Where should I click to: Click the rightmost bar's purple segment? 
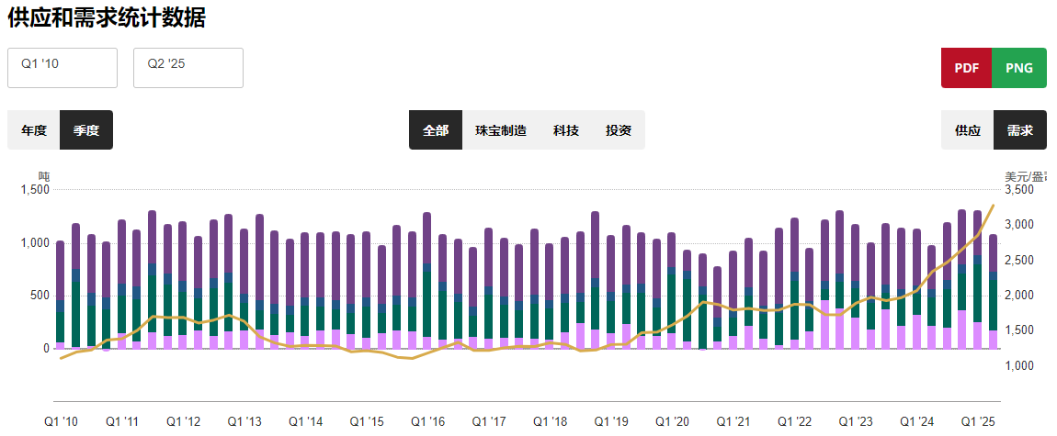(x=993, y=252)
